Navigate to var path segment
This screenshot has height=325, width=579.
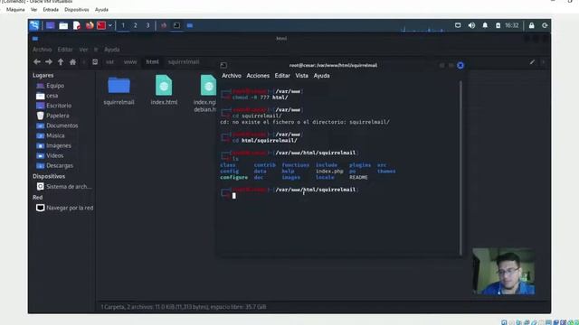coord(110,62)
